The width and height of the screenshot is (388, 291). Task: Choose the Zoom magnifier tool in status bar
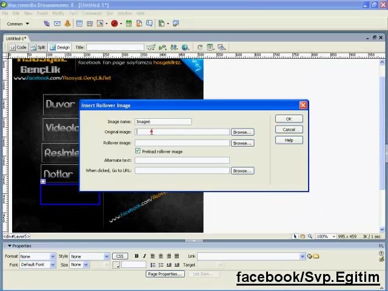(310, 236)
